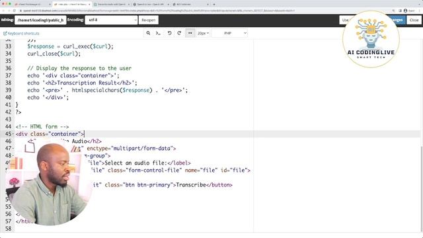Click the '$response = curl_exec($curl);' line

[x=70, y=46]
